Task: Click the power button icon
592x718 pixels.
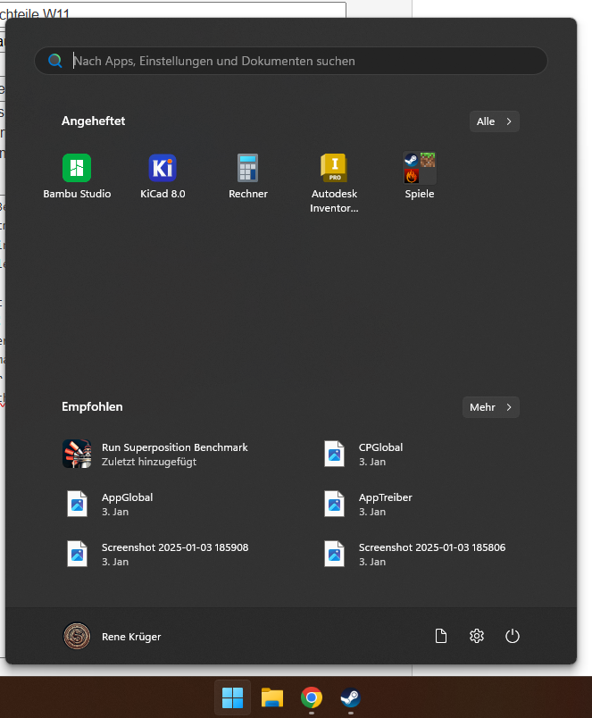Action: click(x=512, y=636)
